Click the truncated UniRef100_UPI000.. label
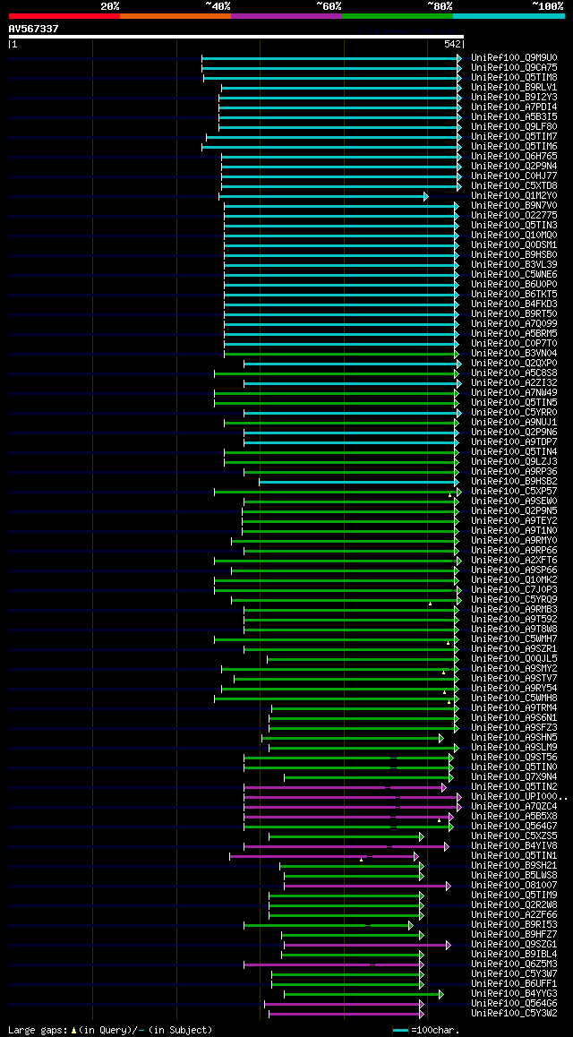This screenshot has width=573, height=1037. (x=518, y=797)
